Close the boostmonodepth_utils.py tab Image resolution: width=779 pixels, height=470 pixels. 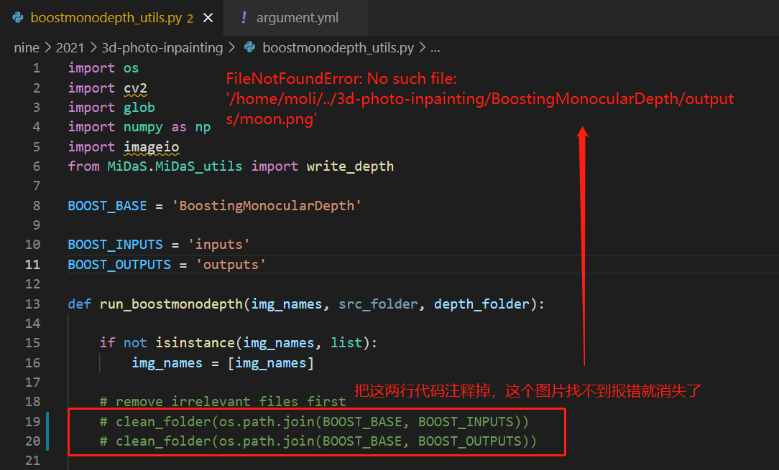tap(208, 18)
